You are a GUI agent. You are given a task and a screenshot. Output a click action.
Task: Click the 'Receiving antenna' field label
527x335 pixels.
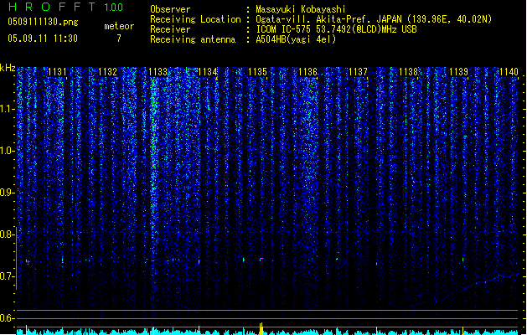point(193,39)
